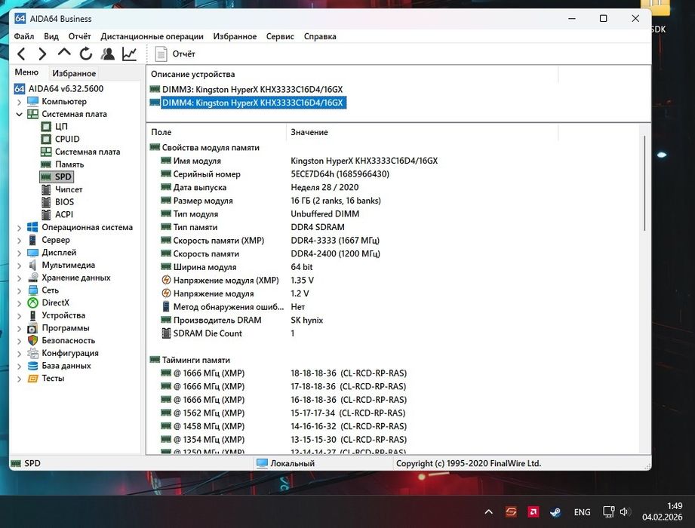Screen dimensions: 695x528
Task: Open the ACPI item
Action: tap(64, 214)
